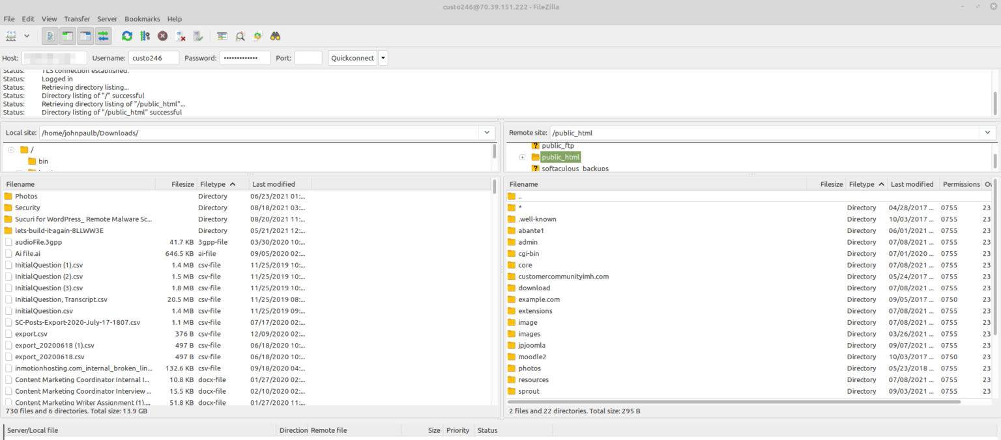Expand the public_html tree node
Screen dimensions: 1001x440
click(521, 156)
